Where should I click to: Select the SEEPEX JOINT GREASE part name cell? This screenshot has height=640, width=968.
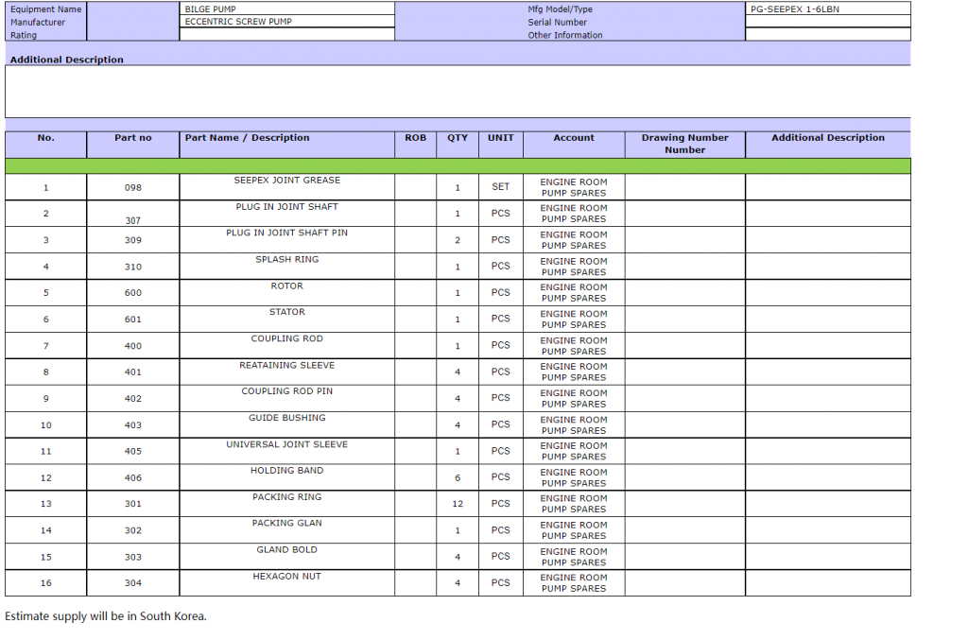coord(286,186)
